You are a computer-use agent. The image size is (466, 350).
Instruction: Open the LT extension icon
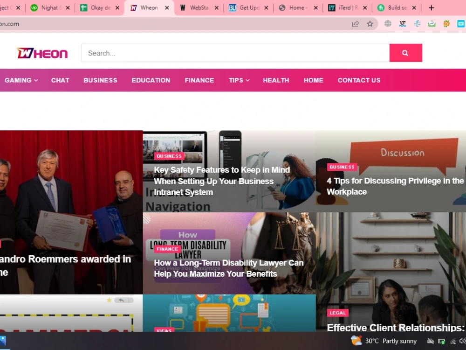(403, 24)
